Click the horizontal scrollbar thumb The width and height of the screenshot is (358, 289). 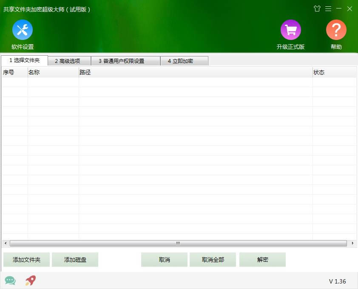178,244
